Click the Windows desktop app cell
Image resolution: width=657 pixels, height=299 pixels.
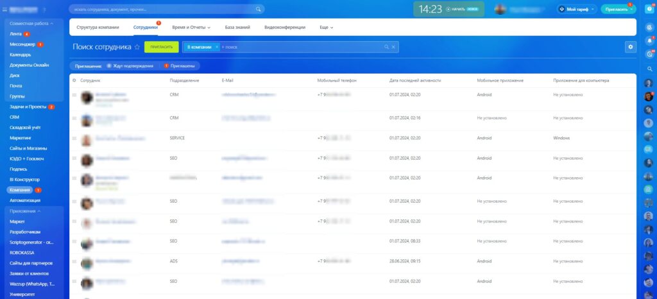[561, 138]
